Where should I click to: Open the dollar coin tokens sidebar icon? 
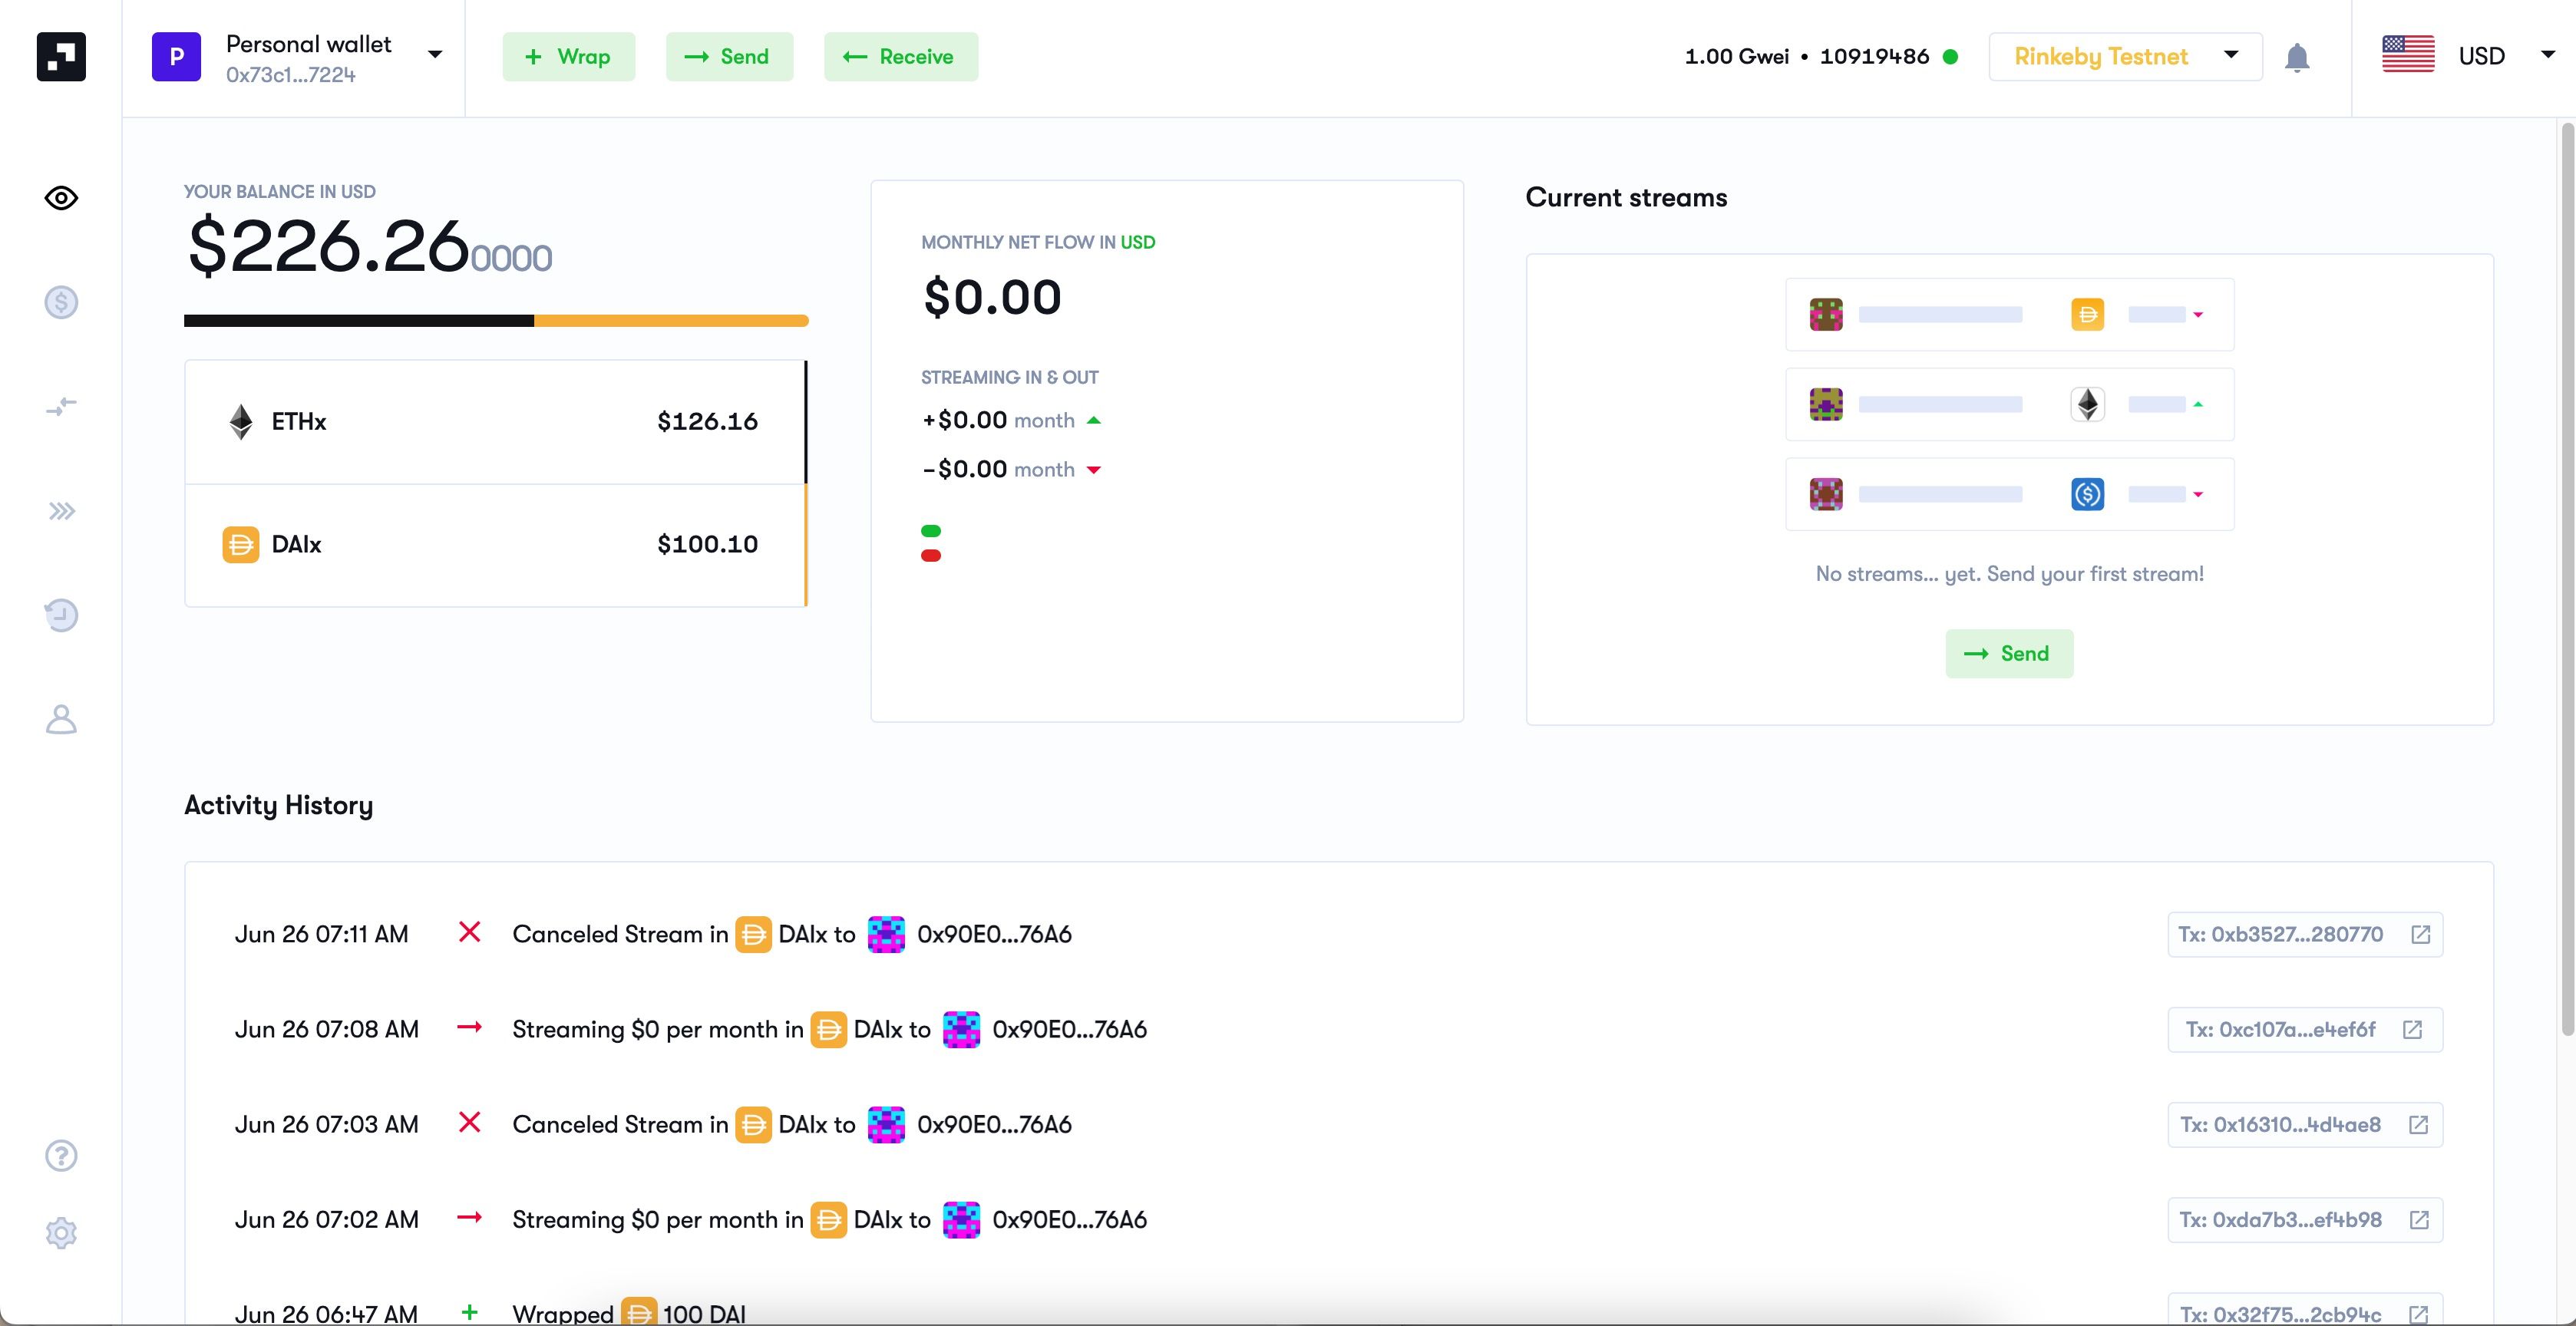point(61,302)
